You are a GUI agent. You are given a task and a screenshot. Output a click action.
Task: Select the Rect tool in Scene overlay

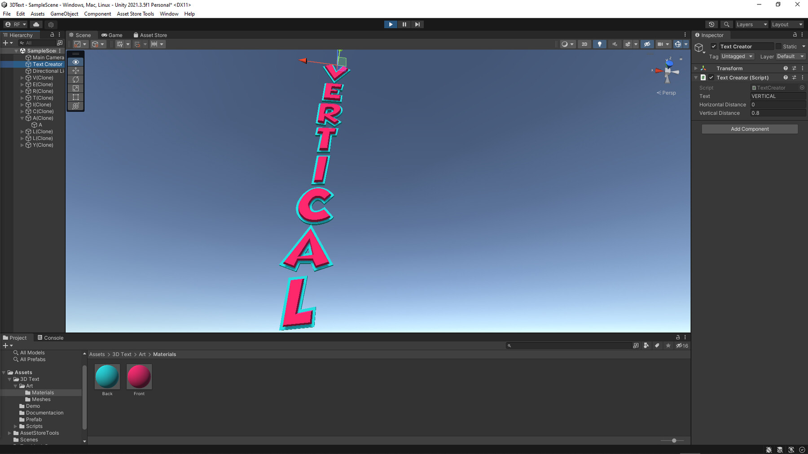coord(75,97)
